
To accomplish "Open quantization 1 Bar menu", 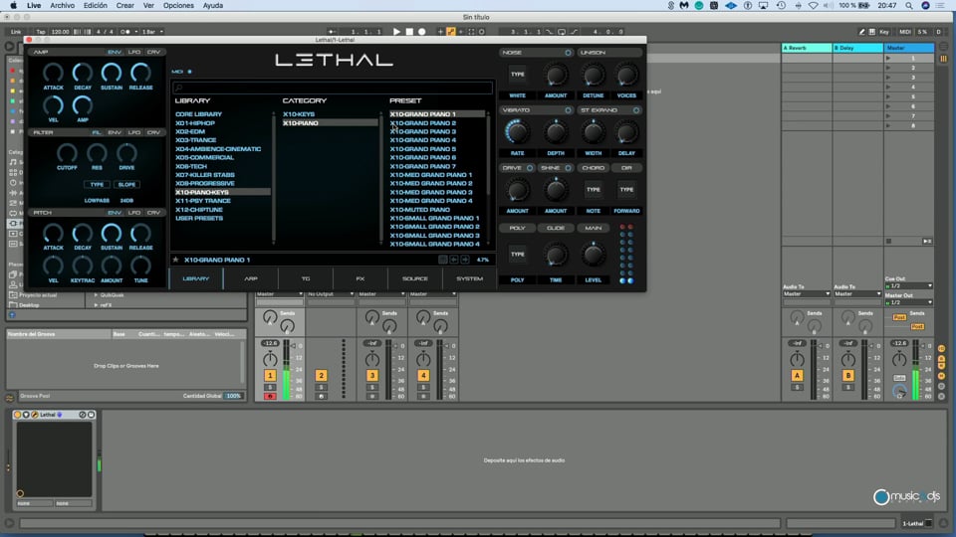I will tap(152, 32).
